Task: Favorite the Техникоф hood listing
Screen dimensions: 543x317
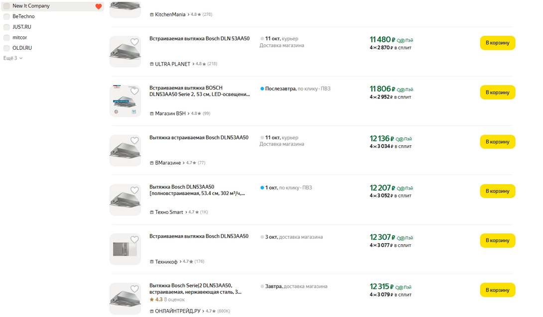Action: coord(135,239)
